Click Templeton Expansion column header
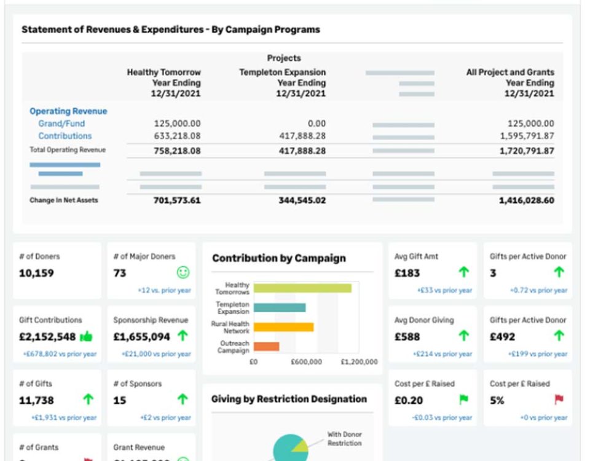 283,83
